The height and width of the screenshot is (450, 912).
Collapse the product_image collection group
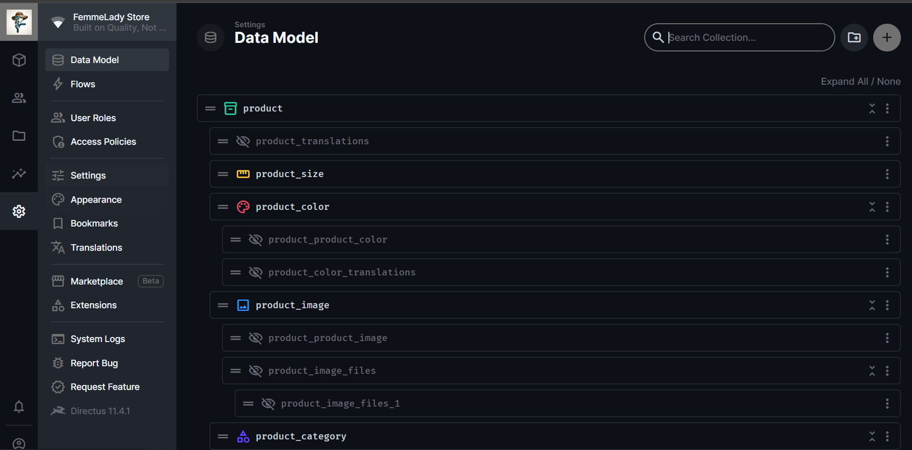click(872, 305)
